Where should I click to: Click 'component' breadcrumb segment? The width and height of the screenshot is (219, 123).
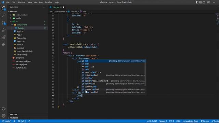click(x=60, y=12)
